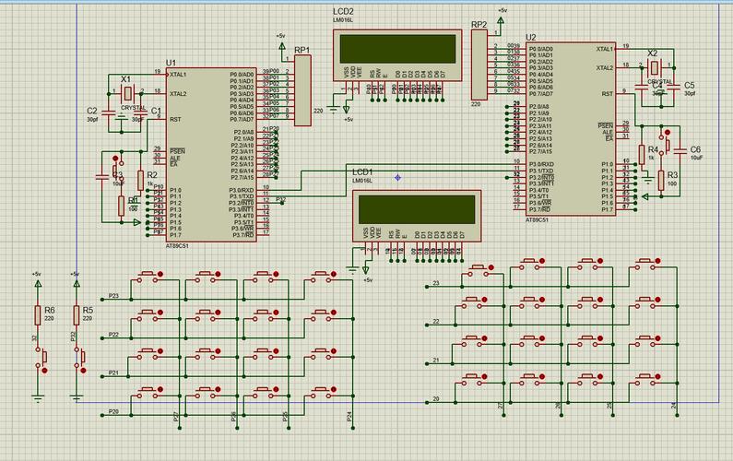Click the P0.0/AD0 pin label on U2
The width and height of the screenshot is (733, 461).
coord(541,49)
